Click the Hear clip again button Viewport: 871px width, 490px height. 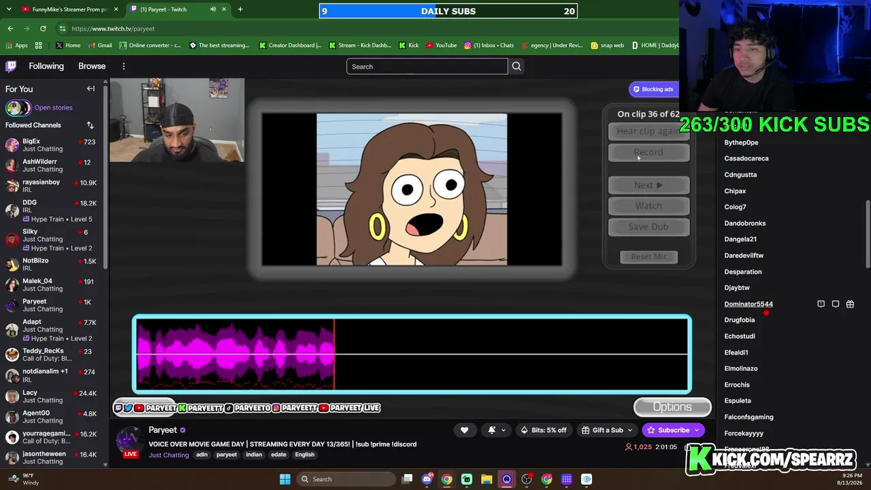point(648,131)
